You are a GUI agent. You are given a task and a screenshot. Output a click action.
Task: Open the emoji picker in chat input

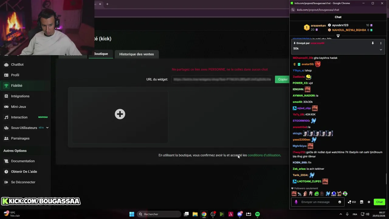click(x=340, y=202)
